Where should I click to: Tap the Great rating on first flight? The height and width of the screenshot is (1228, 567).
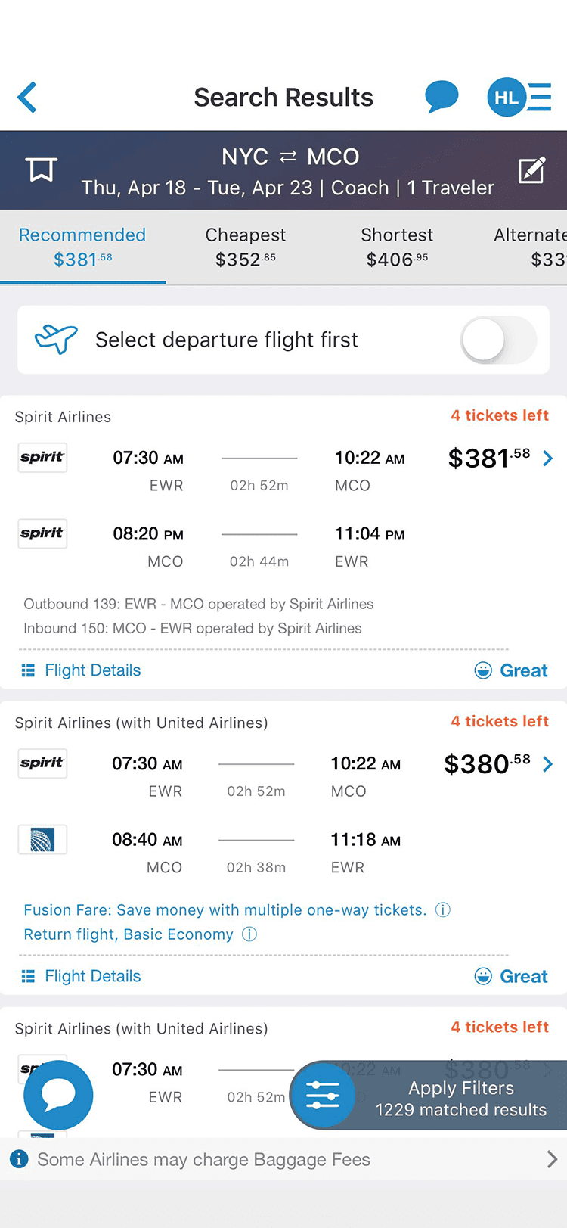click(x=511, y=670)
